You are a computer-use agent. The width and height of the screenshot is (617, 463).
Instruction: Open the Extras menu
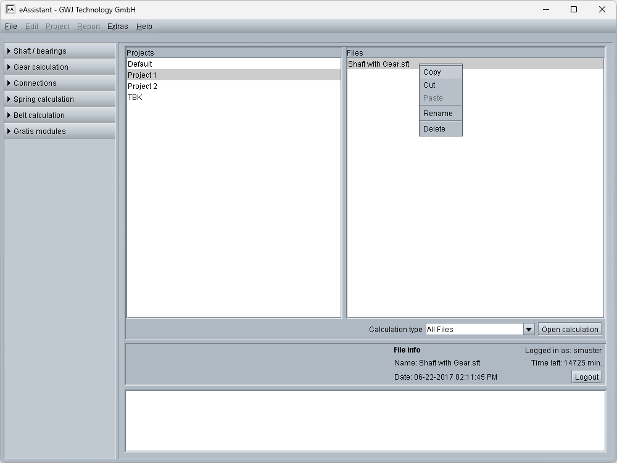tap(117, 27)
